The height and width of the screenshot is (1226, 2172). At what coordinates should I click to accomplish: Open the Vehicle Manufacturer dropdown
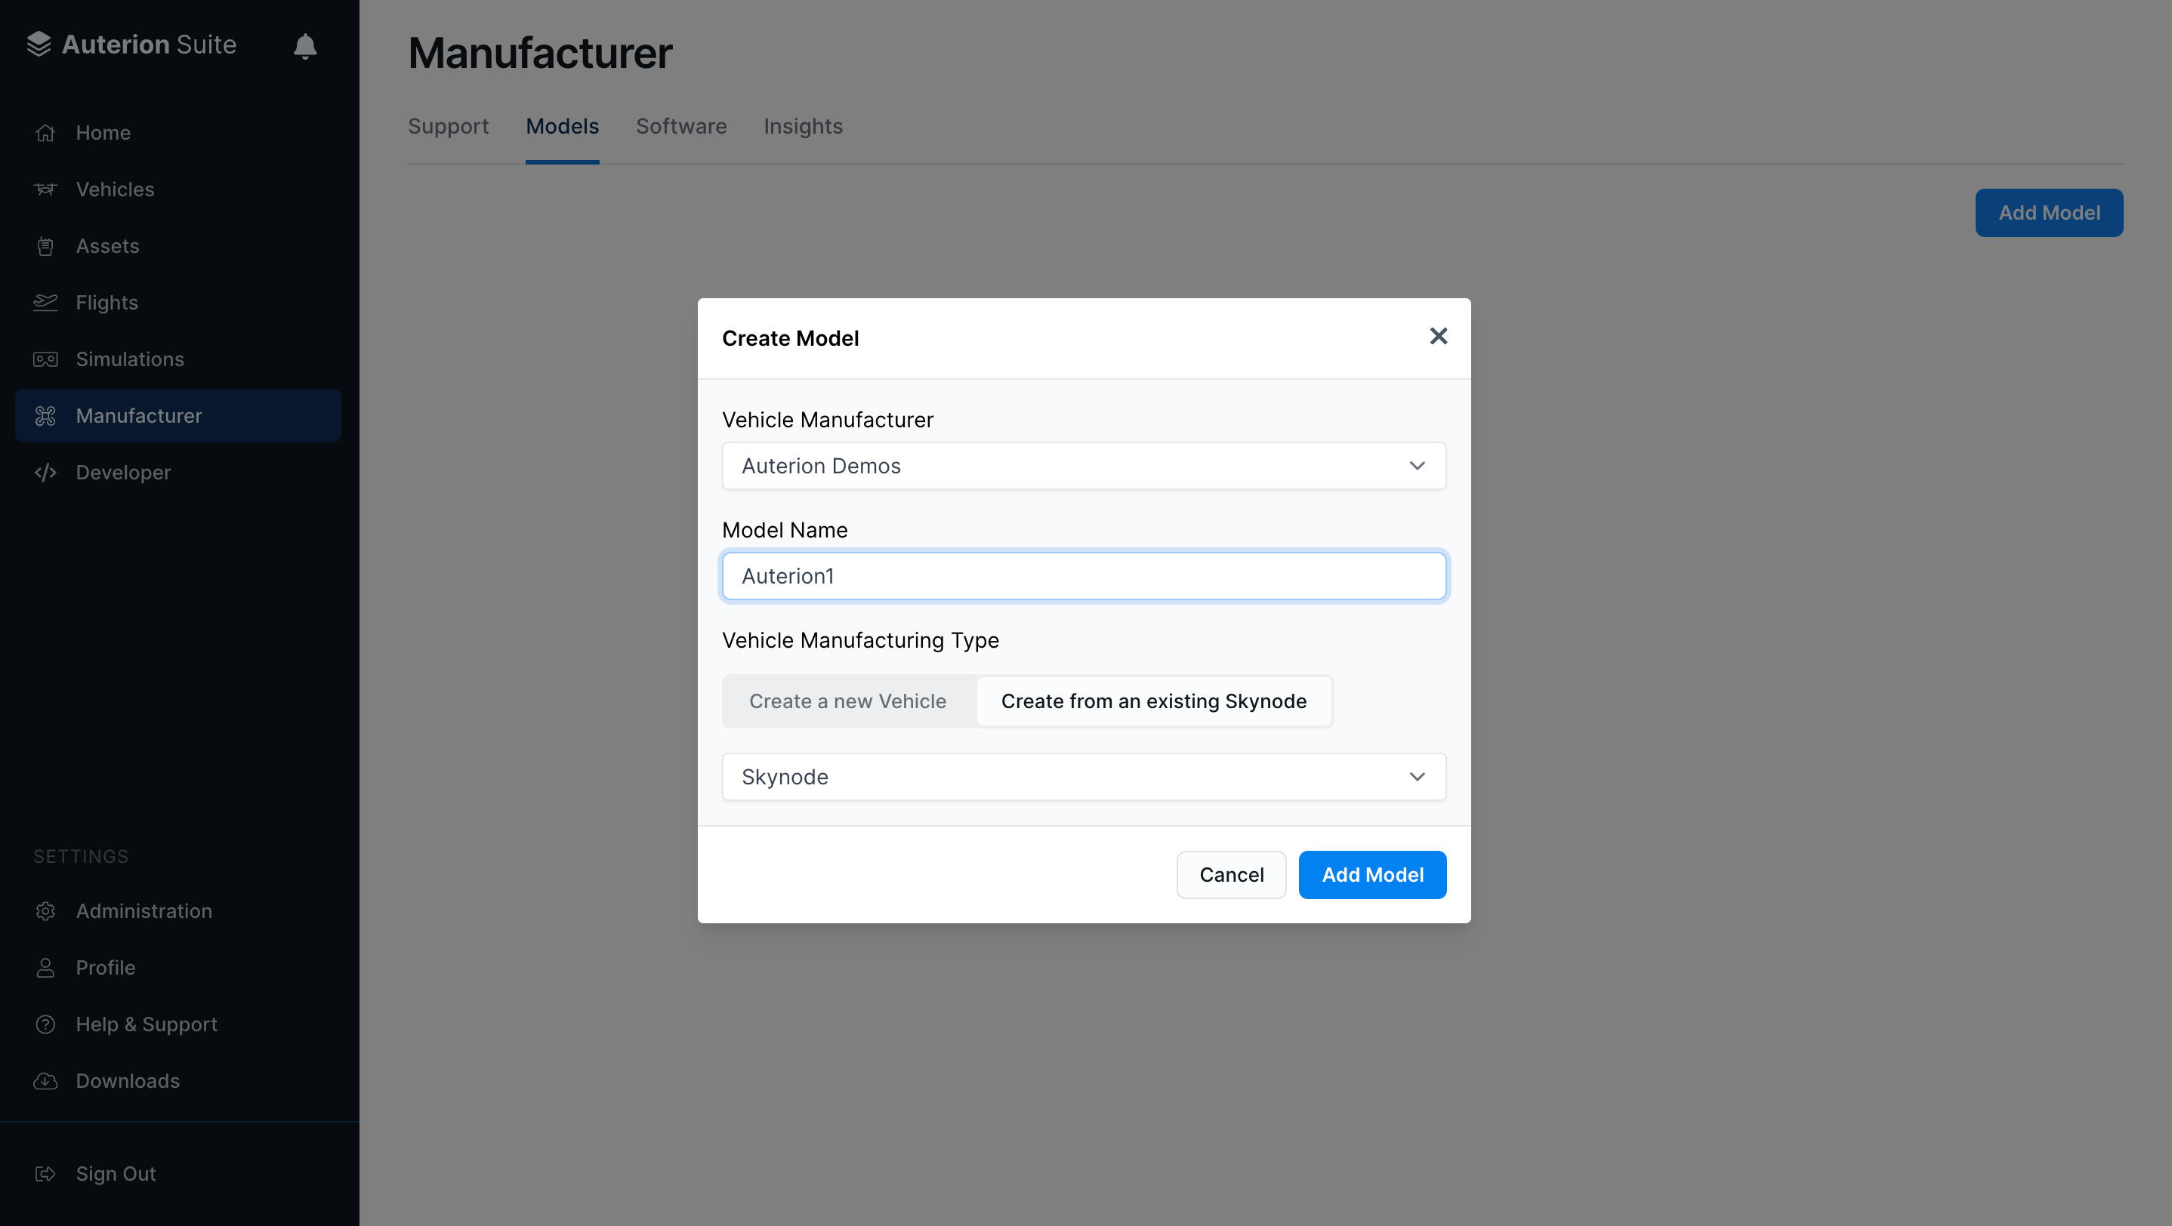coord(1084,466)
